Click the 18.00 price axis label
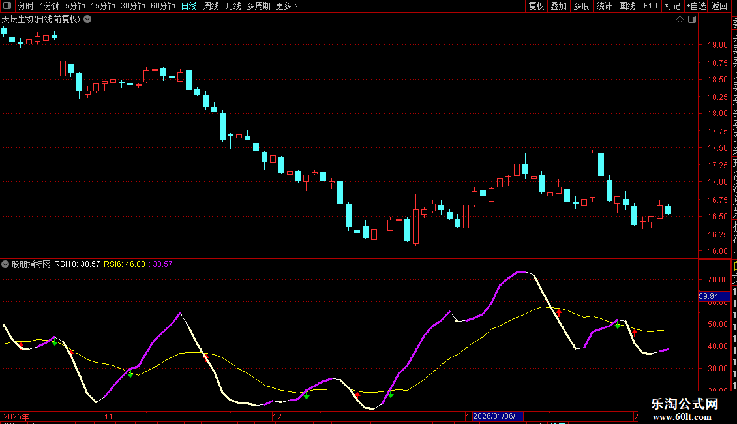The image size is (737, 424). [717, 114]
